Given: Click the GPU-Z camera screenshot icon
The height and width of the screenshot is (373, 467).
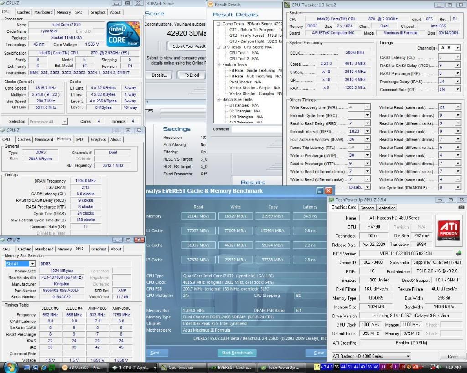Looking at the screenshot, I should coord(461,207).
